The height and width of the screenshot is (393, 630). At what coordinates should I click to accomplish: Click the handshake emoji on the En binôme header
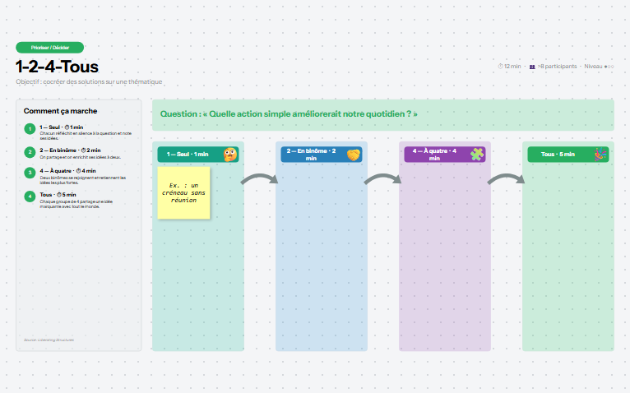pyautogui.click(x=354, y=155)
